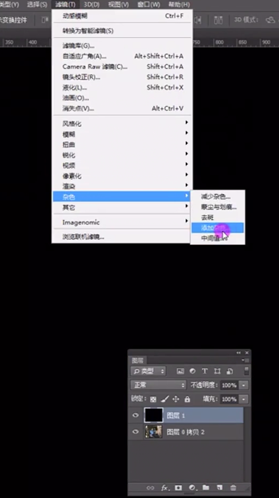Hide layer 图层 0 拷贝 2
279x498 pixels.
pos(135,432)
